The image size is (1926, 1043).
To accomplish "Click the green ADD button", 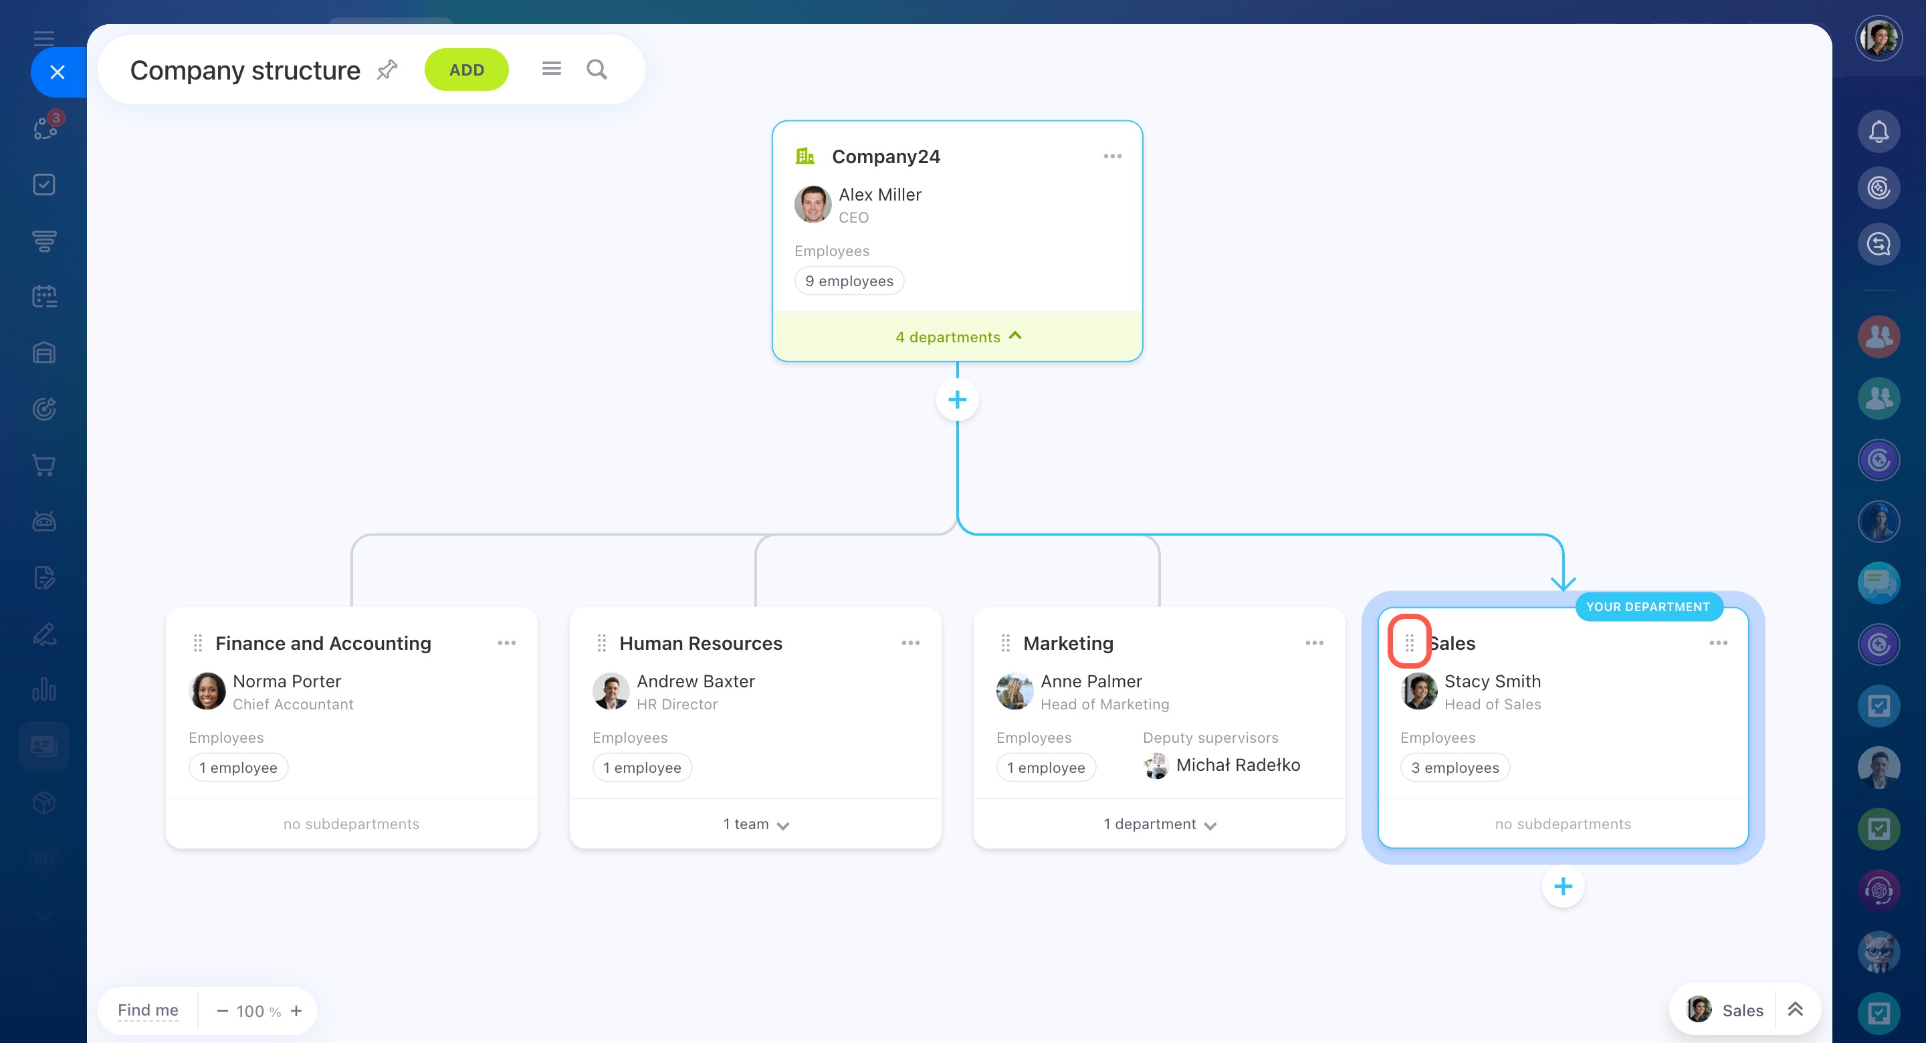I will (x=467, y=70).
